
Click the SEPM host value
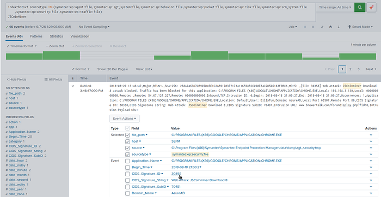pos(176,141)
